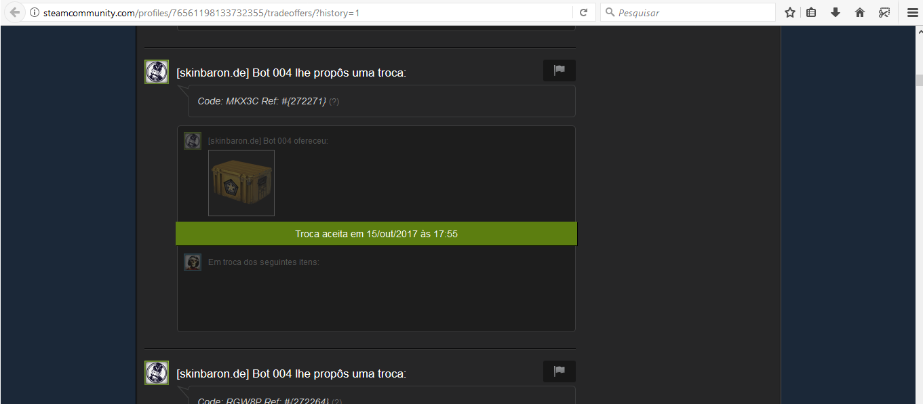
Task: View site information icon in address bar
Action: [34, 12]
